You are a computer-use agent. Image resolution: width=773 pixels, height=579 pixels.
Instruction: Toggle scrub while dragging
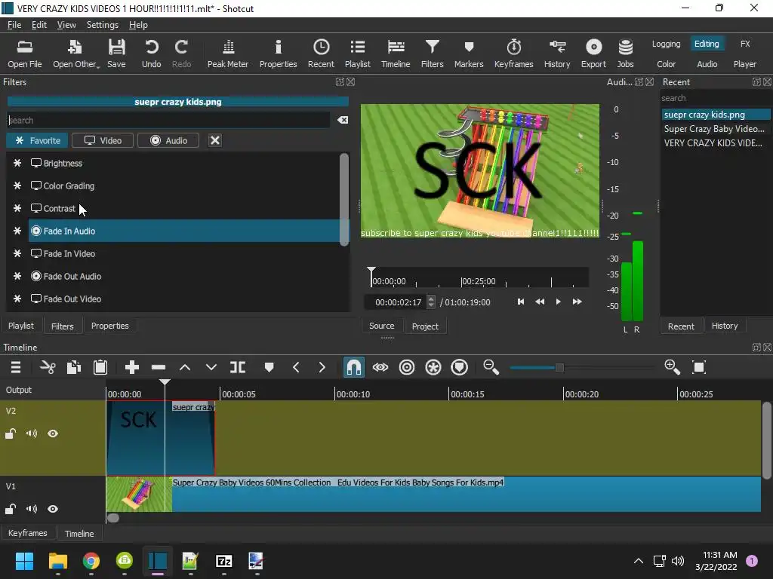pyautogui.click(x=380, y=367)
